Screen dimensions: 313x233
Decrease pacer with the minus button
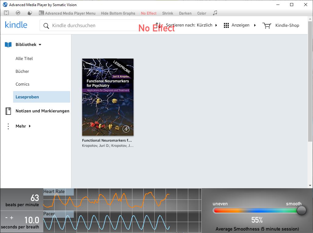click(x=6, y=218)
